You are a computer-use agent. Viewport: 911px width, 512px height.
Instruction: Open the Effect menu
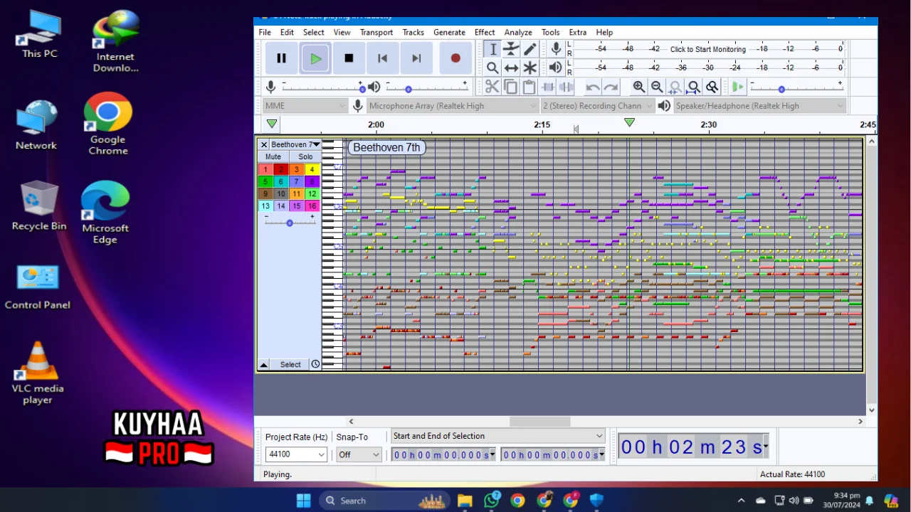[485, 32]
